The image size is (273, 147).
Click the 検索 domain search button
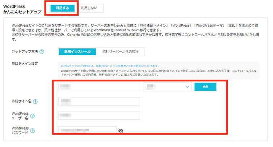click(205, 87)
